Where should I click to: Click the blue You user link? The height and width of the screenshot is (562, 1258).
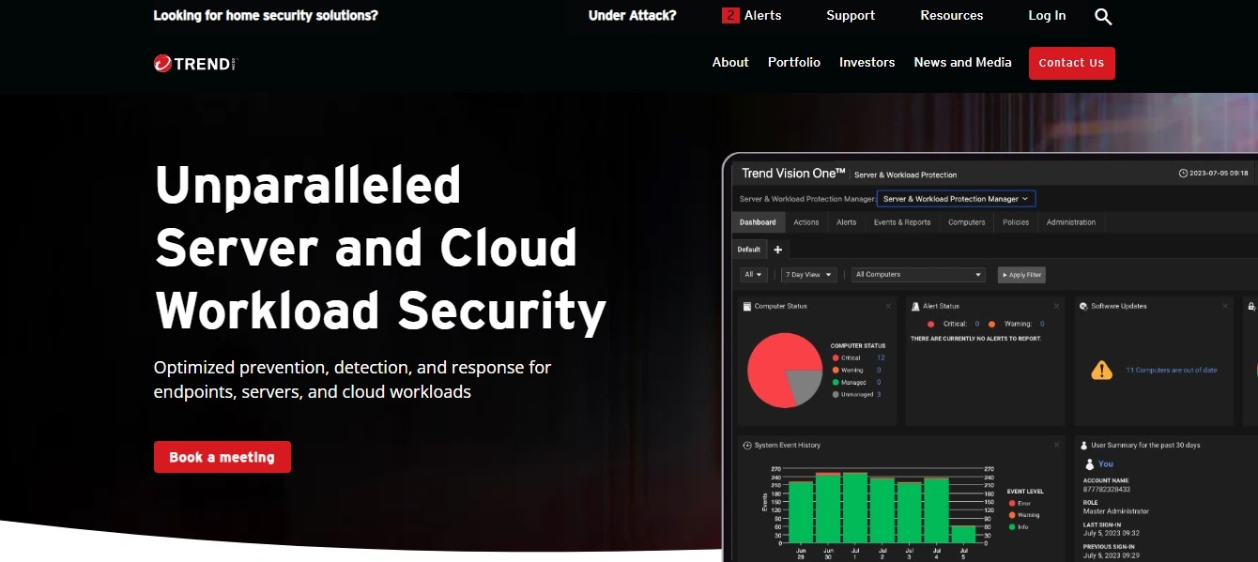click(1106, 463)
